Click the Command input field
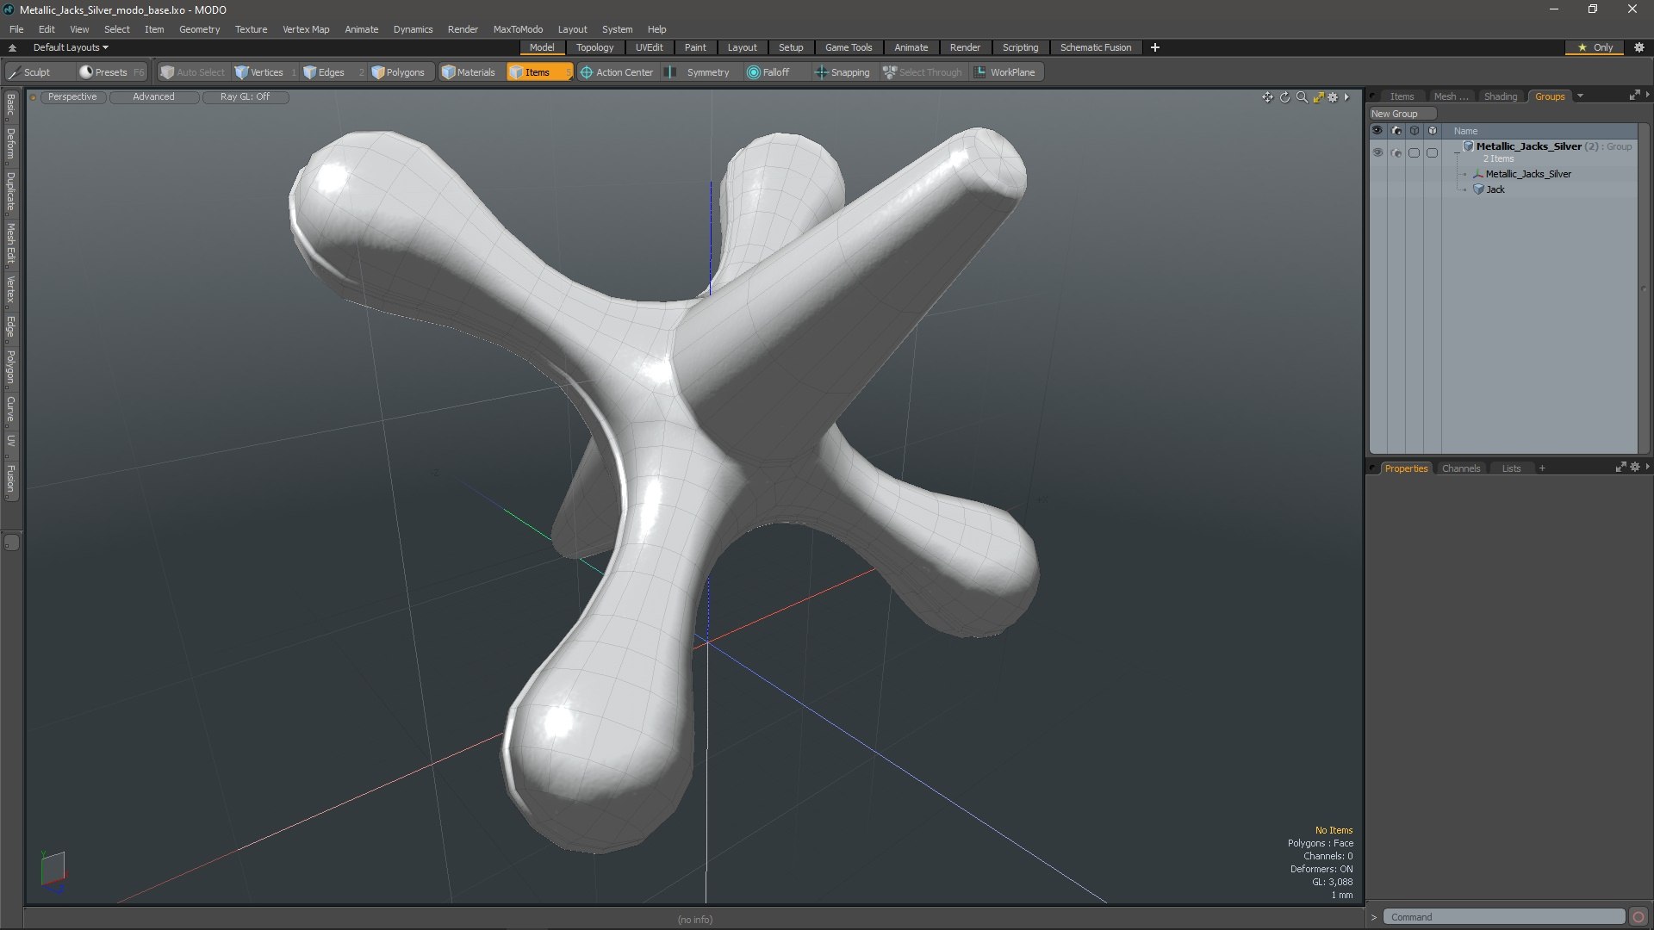1654x930 pixels. click(x=1503, y=917)
